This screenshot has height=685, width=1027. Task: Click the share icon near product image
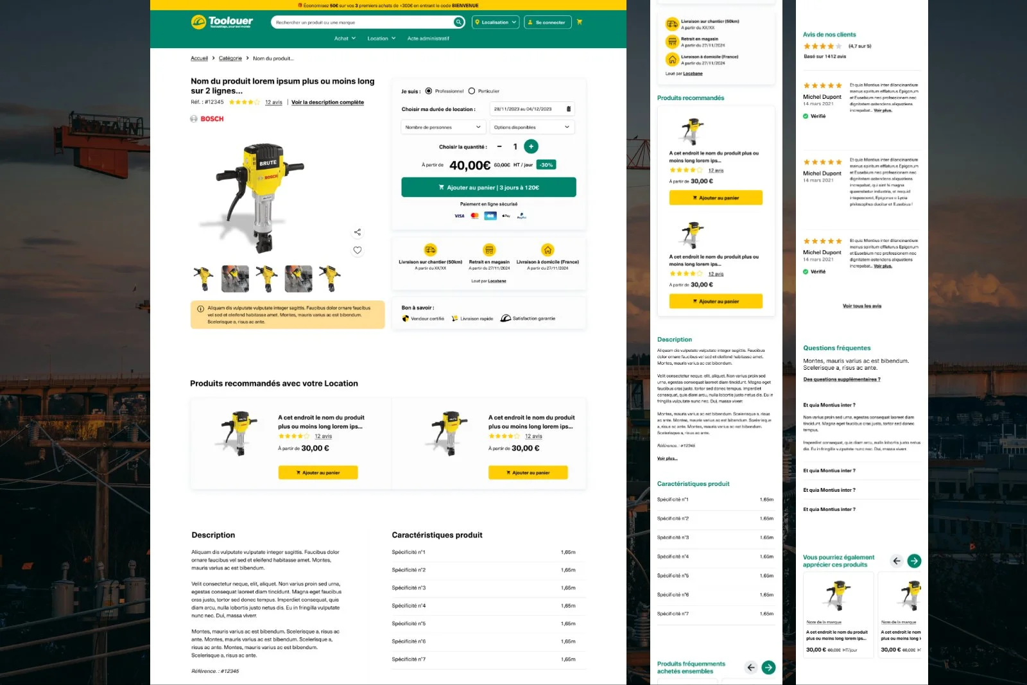coord(358,232)
